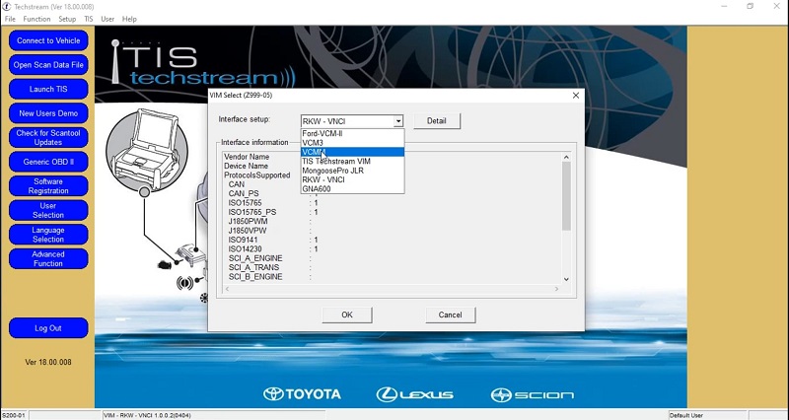Select Ford-VCM-II from interface list
Image resolution: width=789 pixels, height=420 pixels.
coord(352,134)
